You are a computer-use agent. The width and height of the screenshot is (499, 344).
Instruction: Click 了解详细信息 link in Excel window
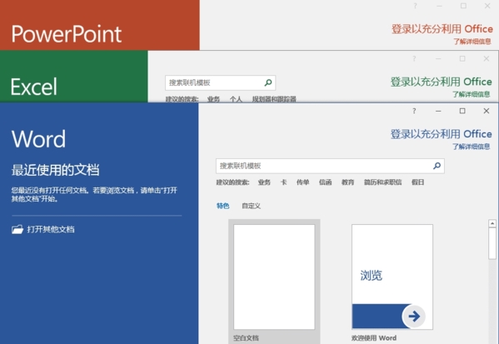pos(471,94)
